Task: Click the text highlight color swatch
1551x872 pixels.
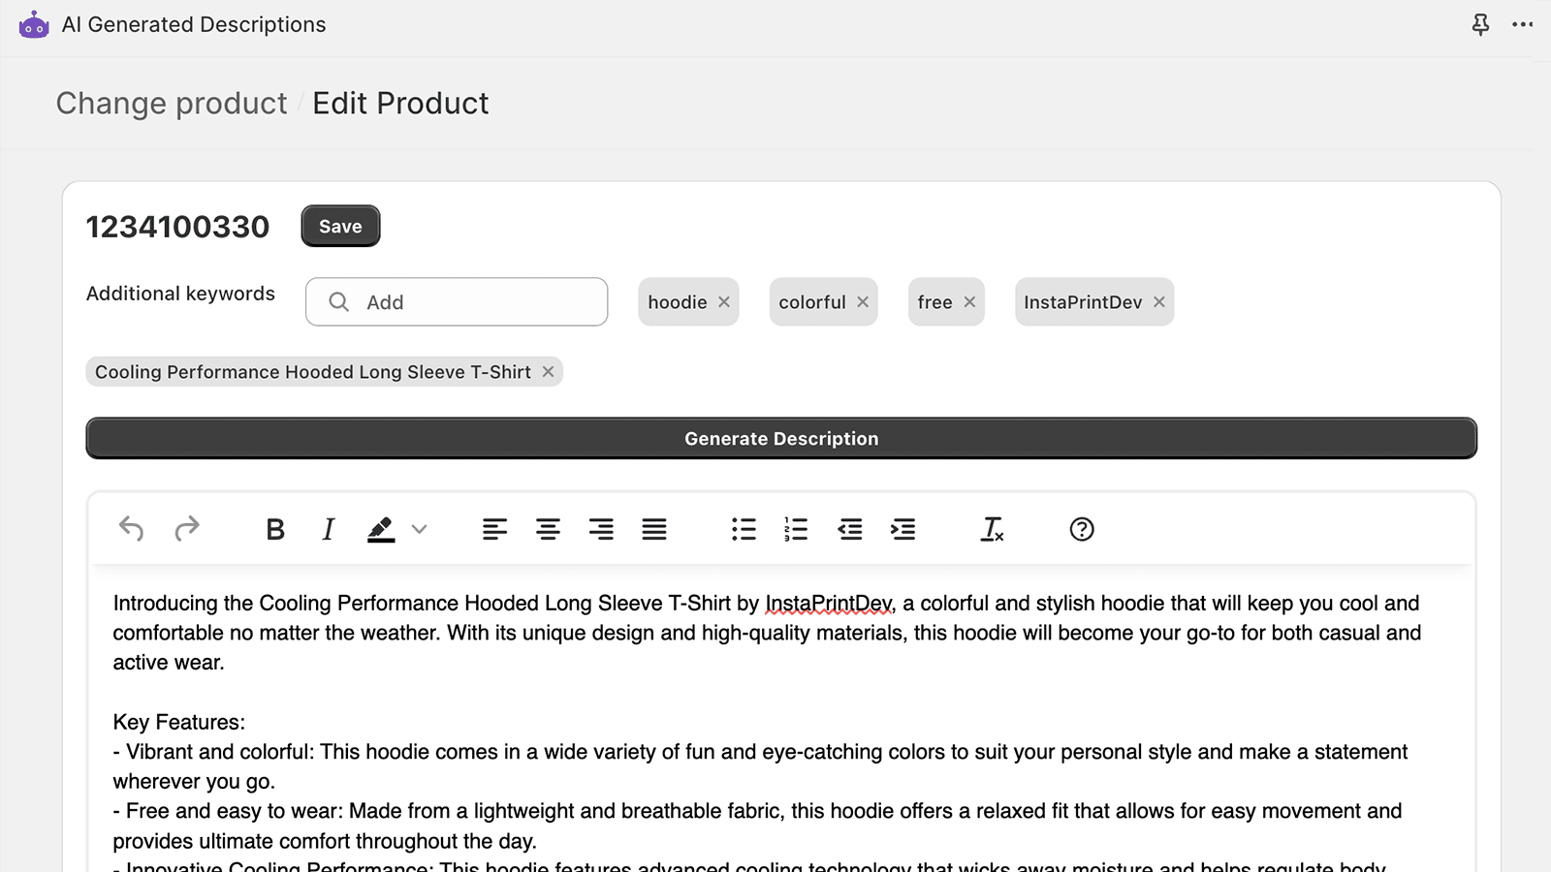Action: pyautogui.click(x=380, y=529)
